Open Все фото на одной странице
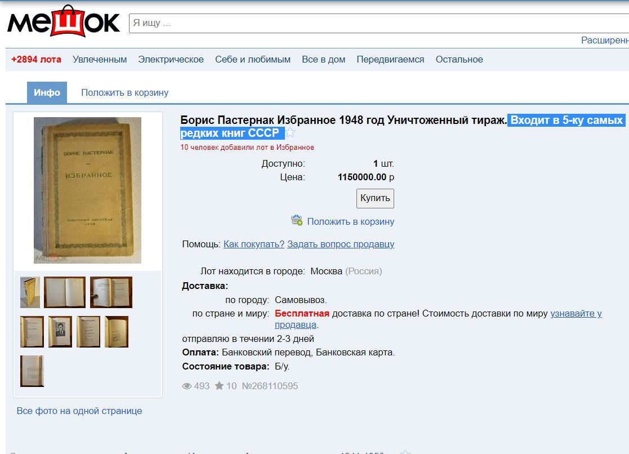This screenshot has height=454, width=629. (x=79, y=411)
